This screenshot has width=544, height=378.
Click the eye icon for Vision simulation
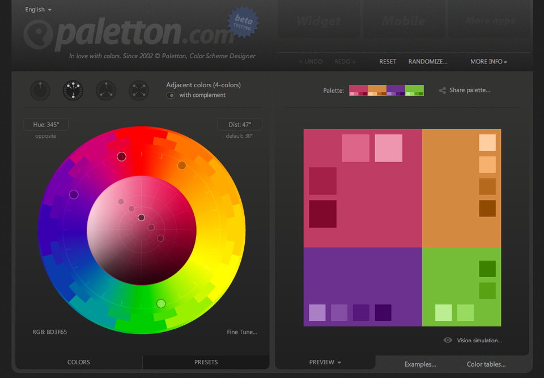pyautogui.click(x=448, y=340)
